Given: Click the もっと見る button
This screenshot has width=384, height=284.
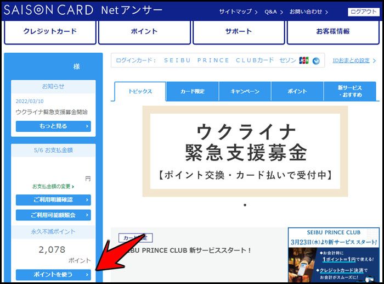Looking at the screenshot, I should pyautogui.click(x=53, y=126).
